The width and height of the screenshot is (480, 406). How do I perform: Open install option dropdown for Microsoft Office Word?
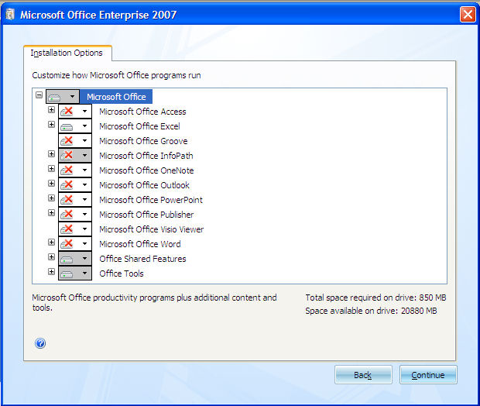[75, 243]
